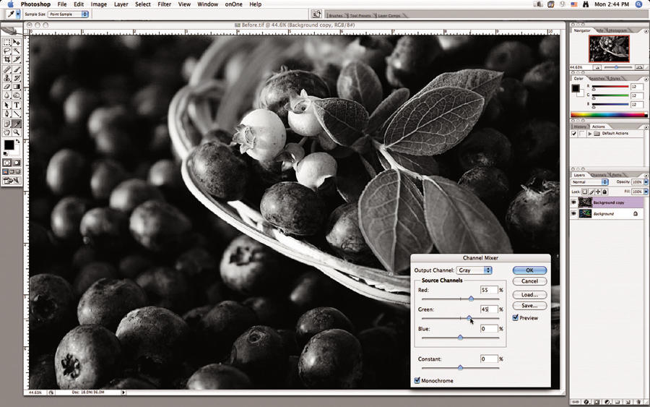This screenshot has height=407, width=650.
Task: Switch to the Channels tab
Action: click(x=598, y=175)
